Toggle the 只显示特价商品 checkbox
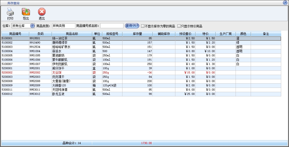 click(x=179, y=26)
